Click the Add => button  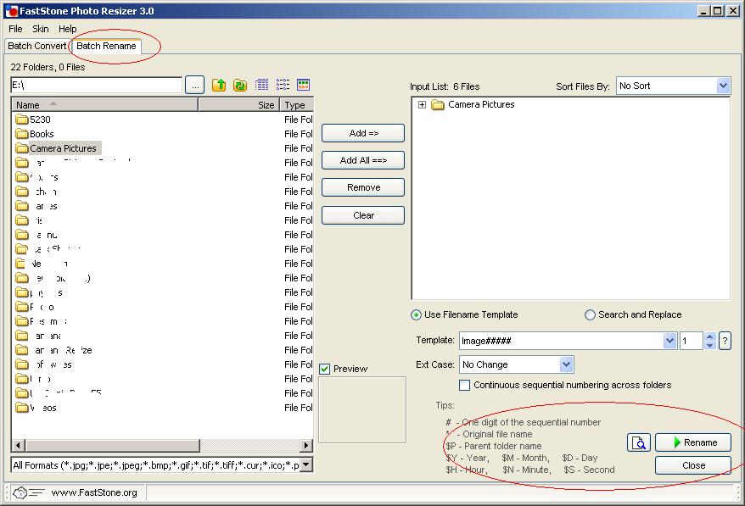[x=363, y=133]
